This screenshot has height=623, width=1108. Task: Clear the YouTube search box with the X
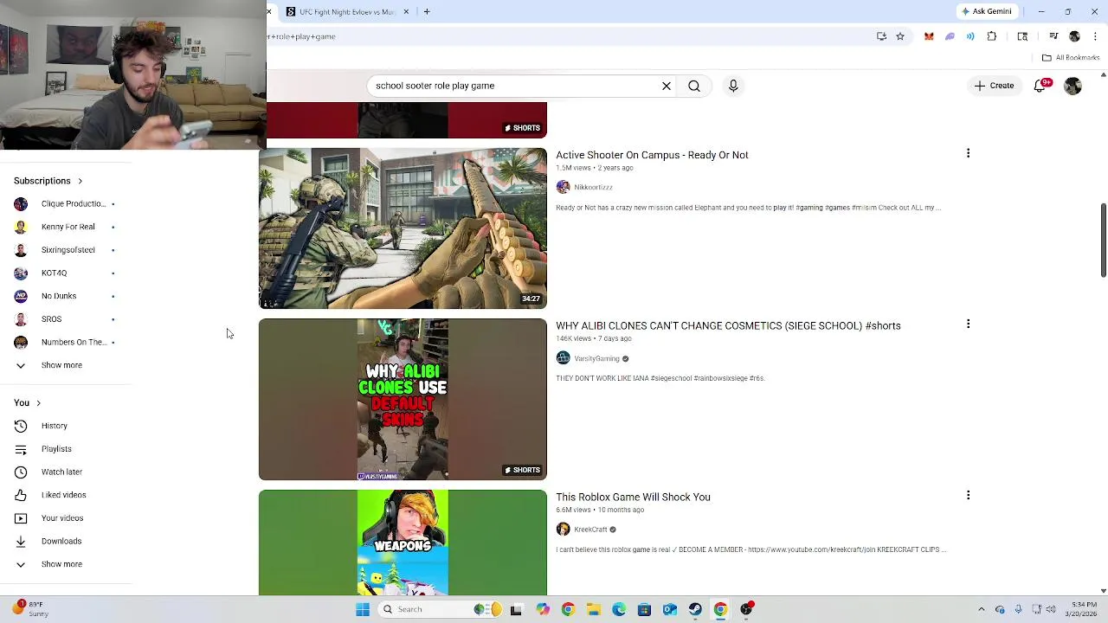click(x=667, y=86)
